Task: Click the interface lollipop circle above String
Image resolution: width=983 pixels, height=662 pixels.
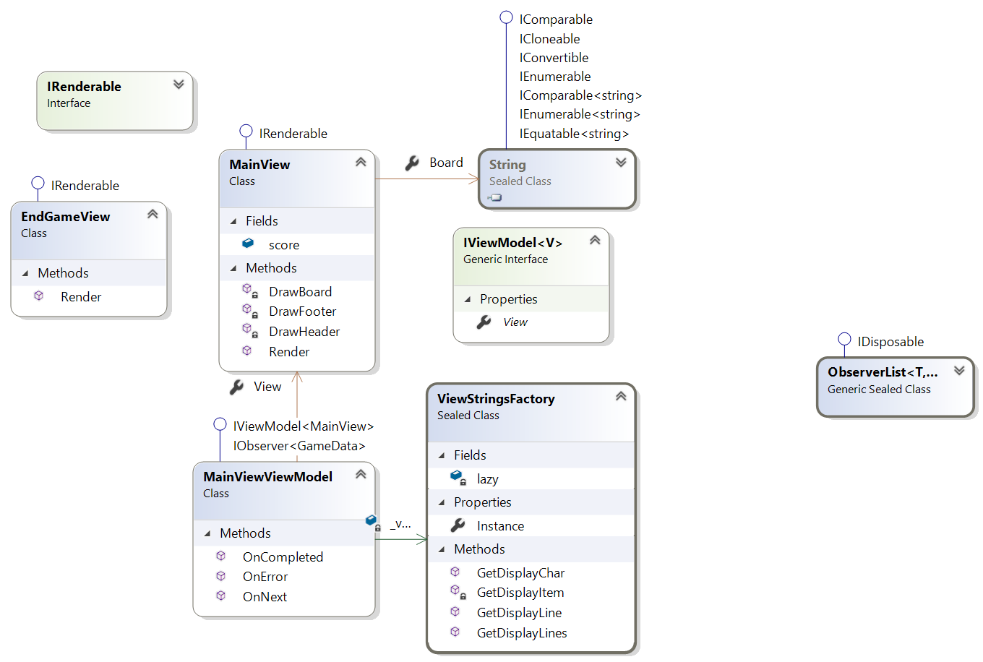Action: [x=506, y=17]
